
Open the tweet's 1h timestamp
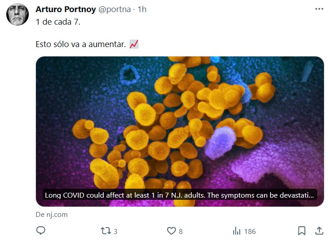point(142,9)
